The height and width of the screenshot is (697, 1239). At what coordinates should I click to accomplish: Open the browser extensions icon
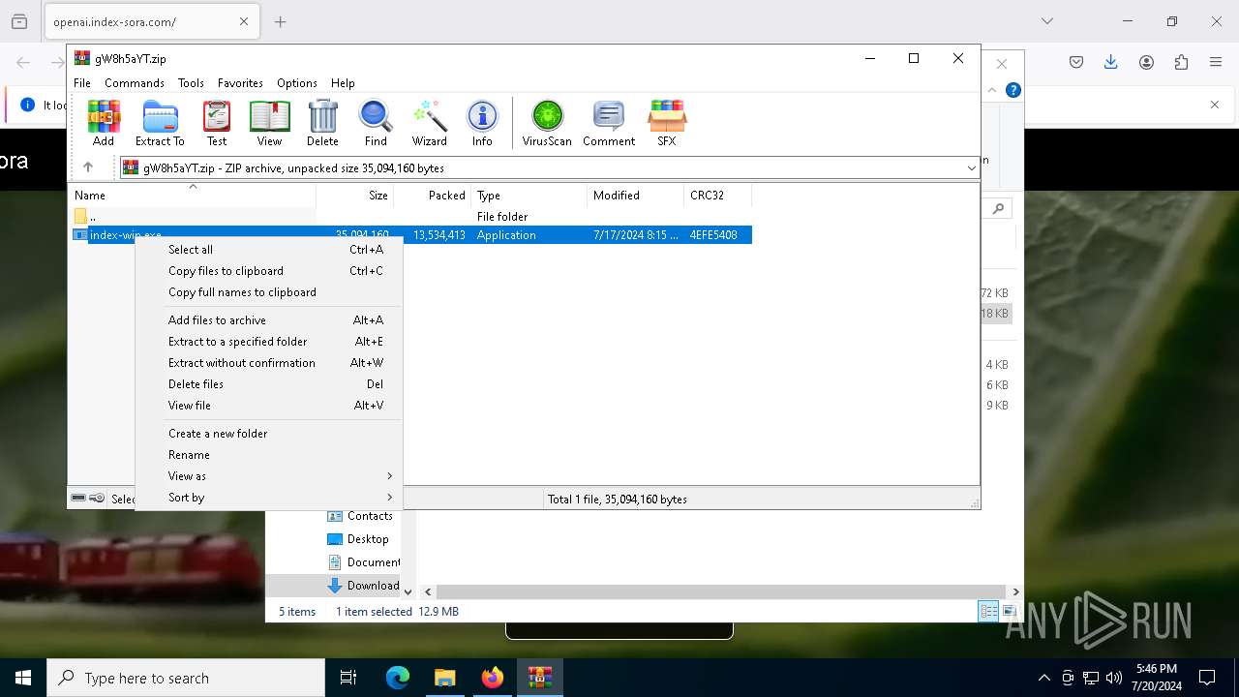pyautogui.click(x=1181, y=62)
